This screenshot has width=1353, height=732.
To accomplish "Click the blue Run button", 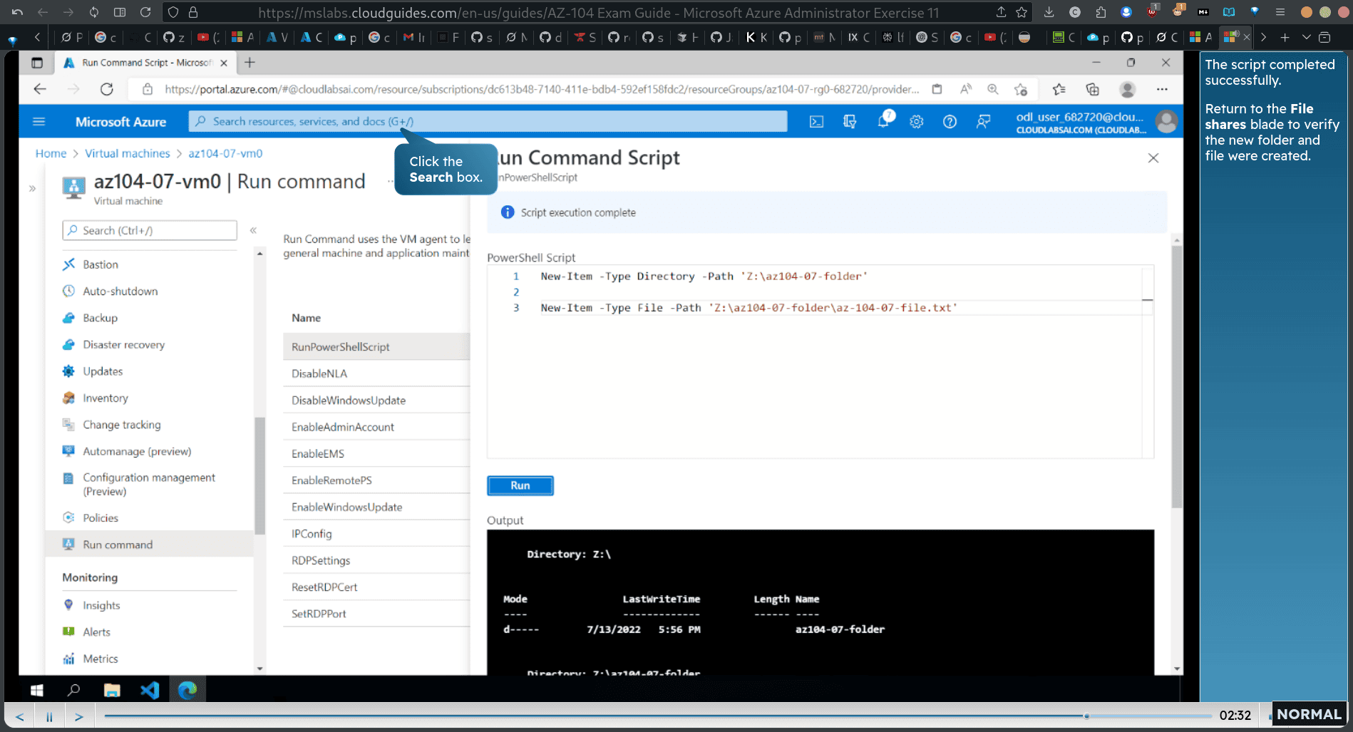I will tap(520, 485).
